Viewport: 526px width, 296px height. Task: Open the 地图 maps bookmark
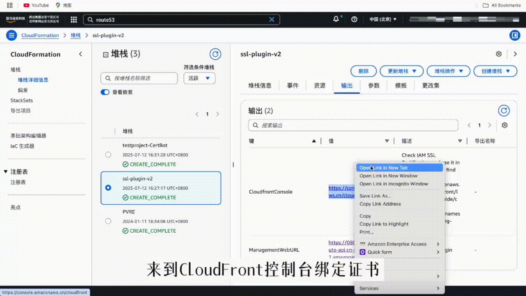tap(64, 5)
